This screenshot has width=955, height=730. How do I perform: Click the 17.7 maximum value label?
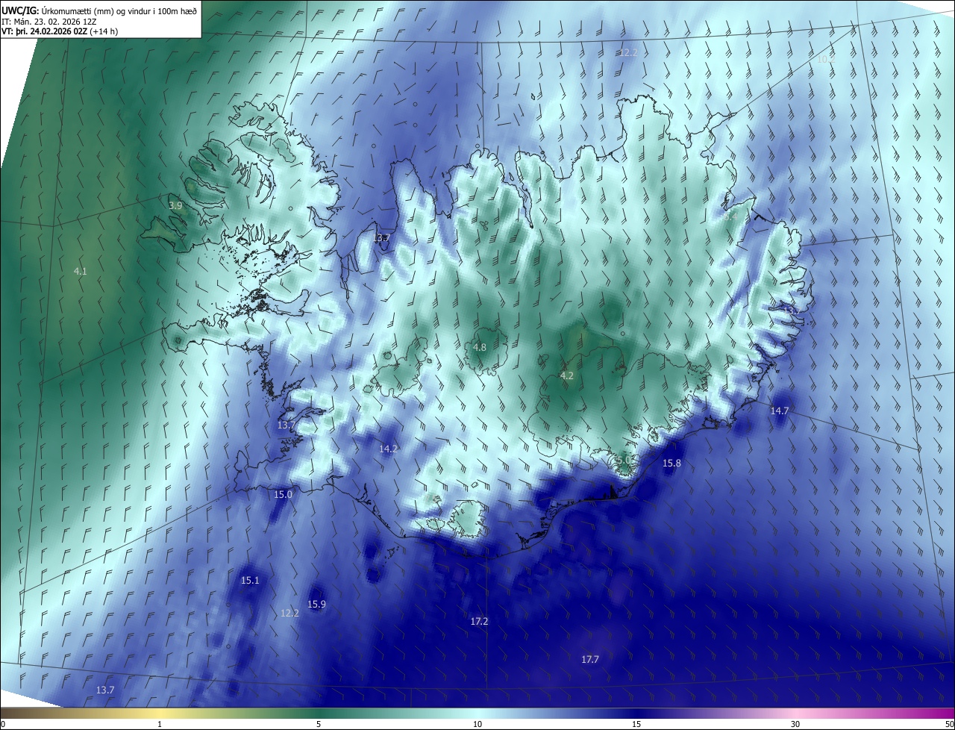[589, 659]
